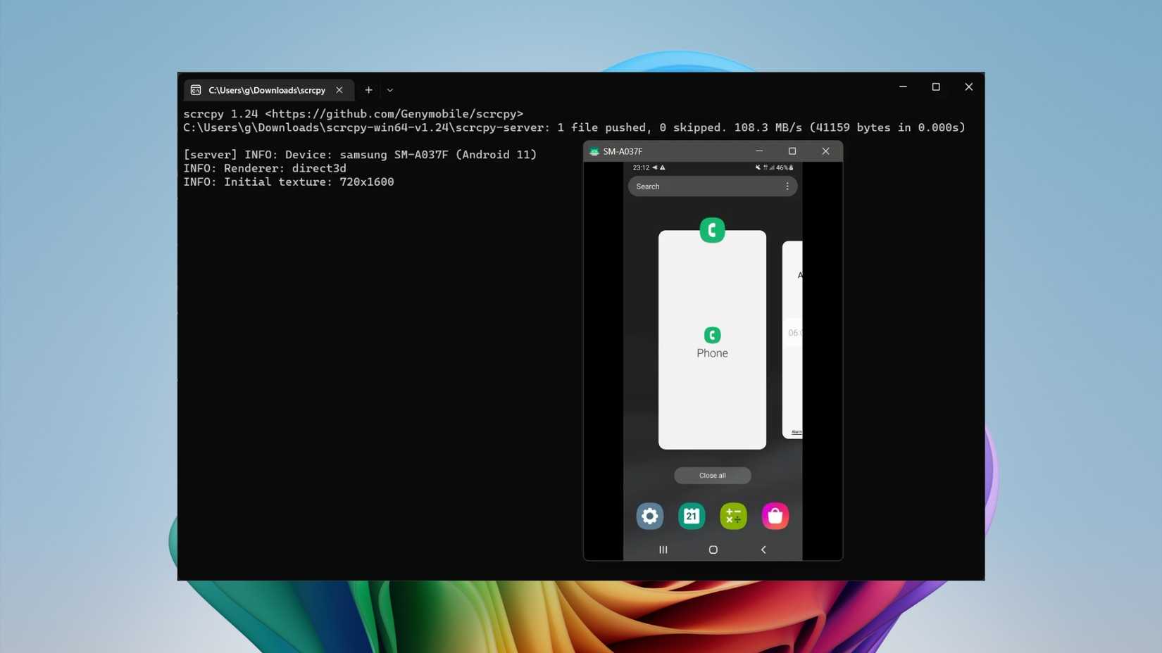Open the Galaxy Store app
Image resolution: width=1162 pixels, height=653 pixels.
(775, 516)
